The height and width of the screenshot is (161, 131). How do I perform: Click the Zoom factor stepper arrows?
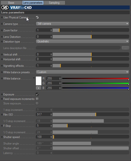pos(51,30)
